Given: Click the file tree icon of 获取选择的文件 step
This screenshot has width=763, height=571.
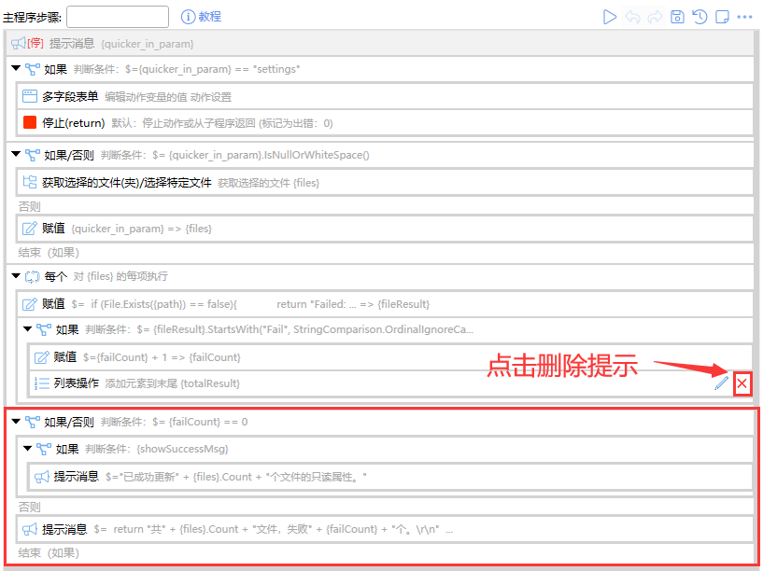Looking at the screenshot, I should pyautogui.click(x=30, y=182).
